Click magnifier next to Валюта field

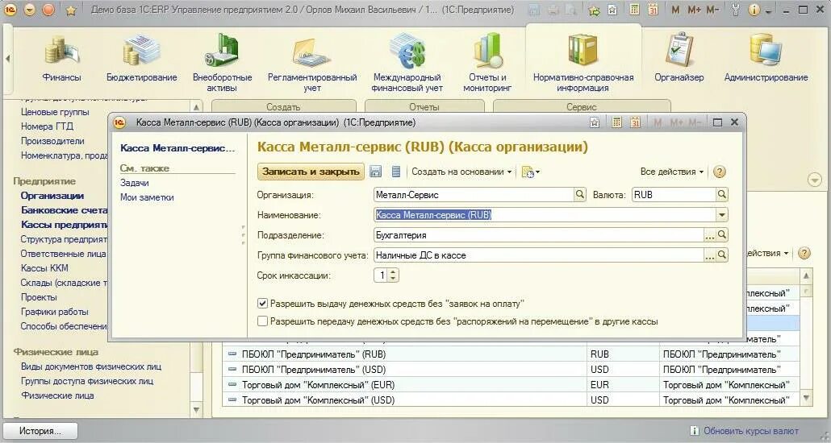coord(722,194)
